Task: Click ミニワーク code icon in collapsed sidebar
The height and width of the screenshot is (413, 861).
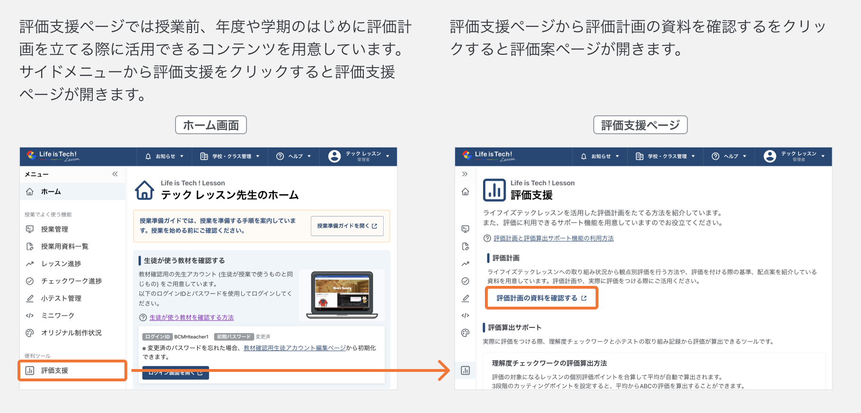Action: point(466,315)
